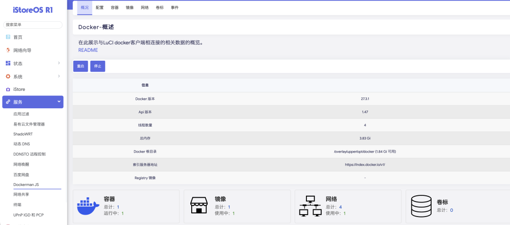Click the iStore sidebar label
The width and height of the screenshot is (510, 225).
tap(19, 89)
